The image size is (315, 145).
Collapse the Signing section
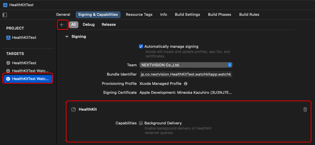(67, 36)
